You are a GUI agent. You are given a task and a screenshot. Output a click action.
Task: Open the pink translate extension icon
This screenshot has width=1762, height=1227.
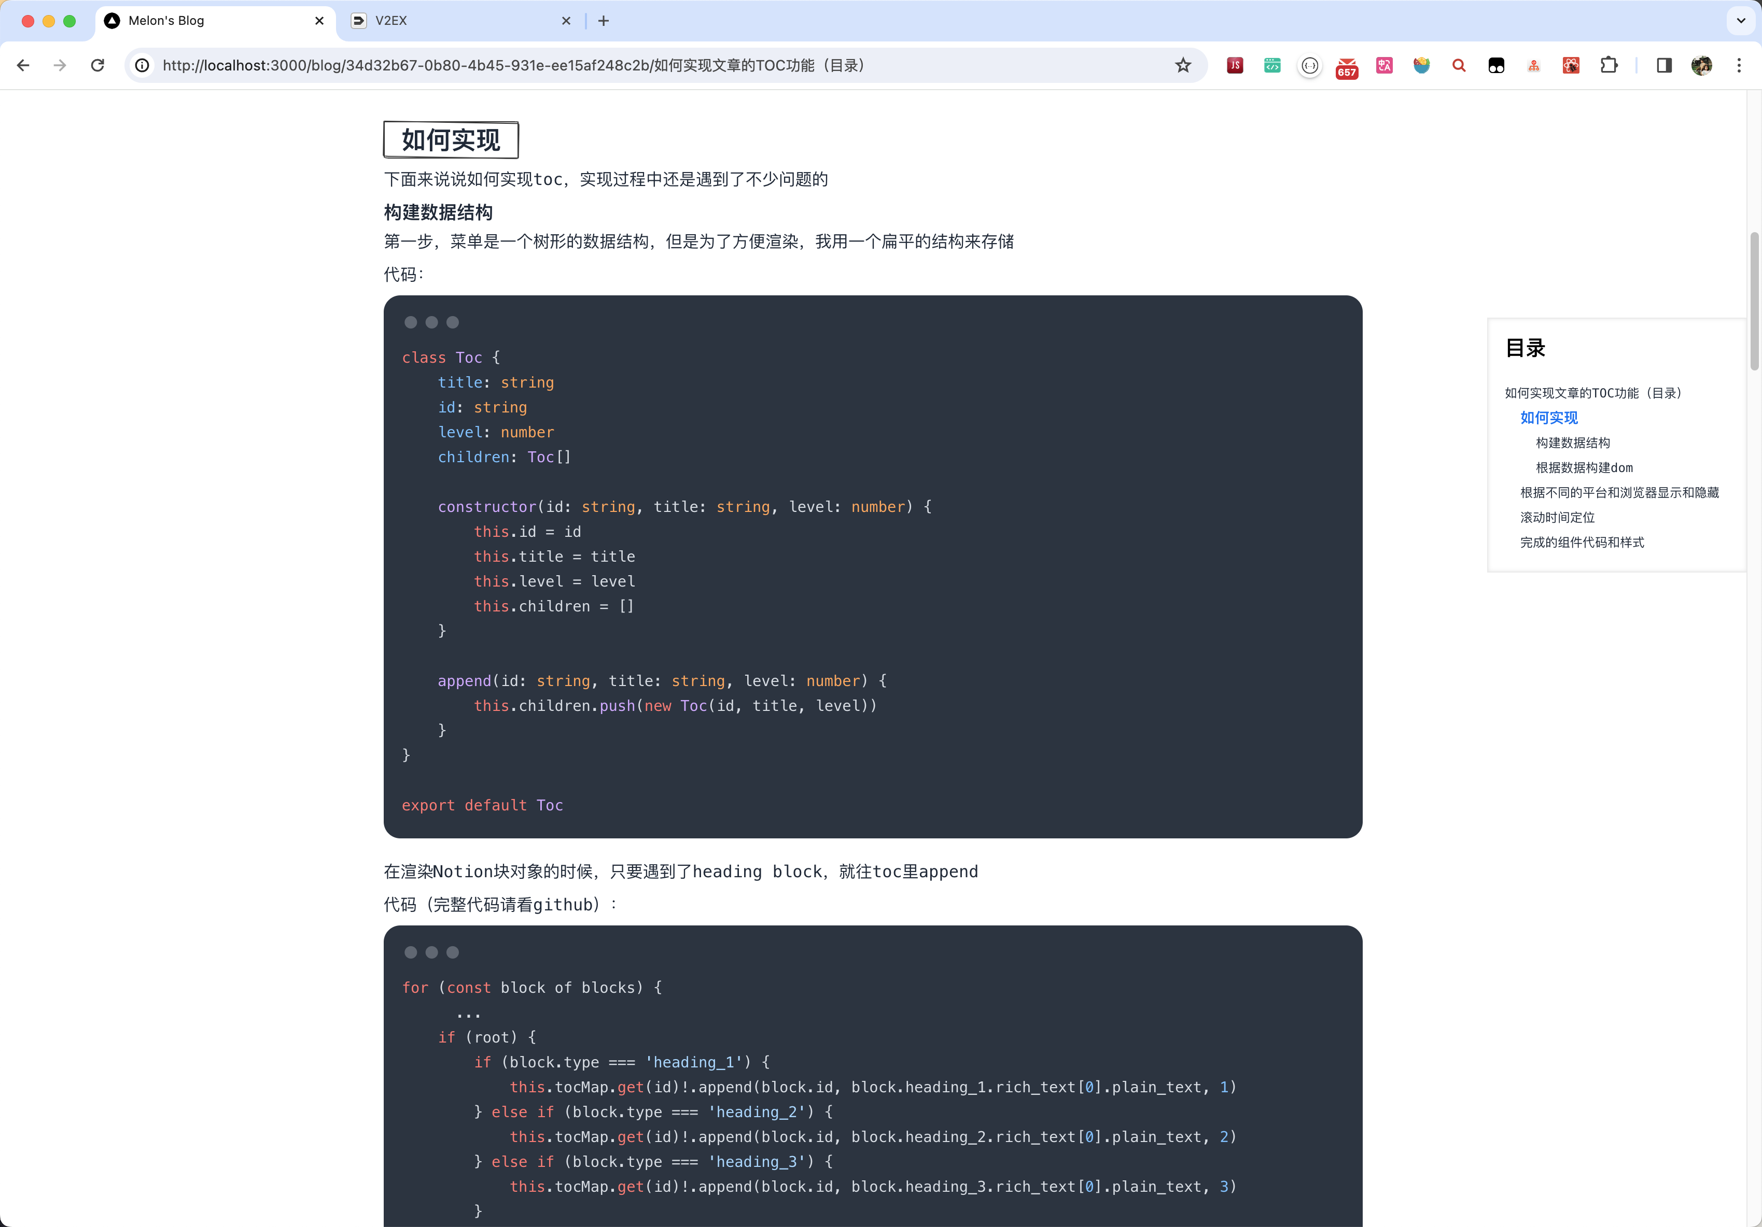[1385, 65]
